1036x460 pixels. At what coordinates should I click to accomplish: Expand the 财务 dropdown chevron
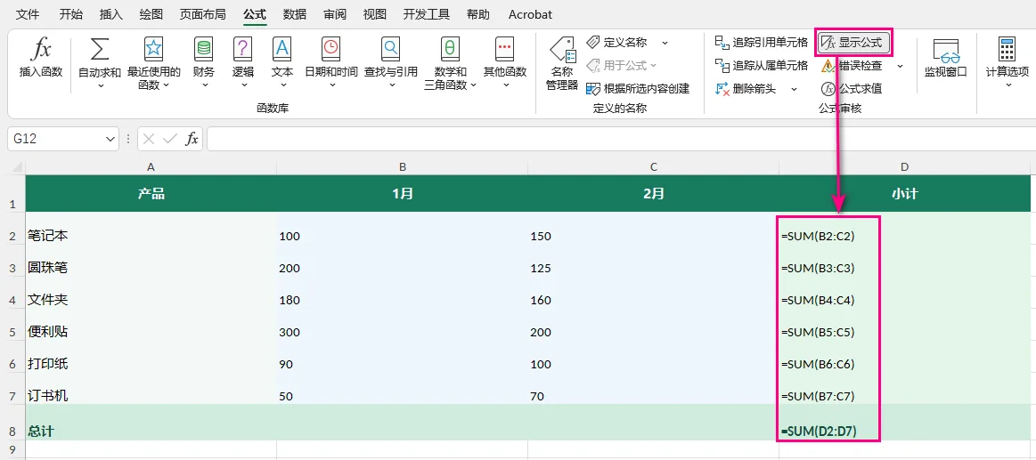click(205, 85)
